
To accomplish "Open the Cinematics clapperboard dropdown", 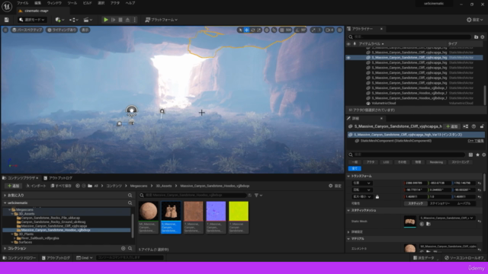I will click(88, 20).
